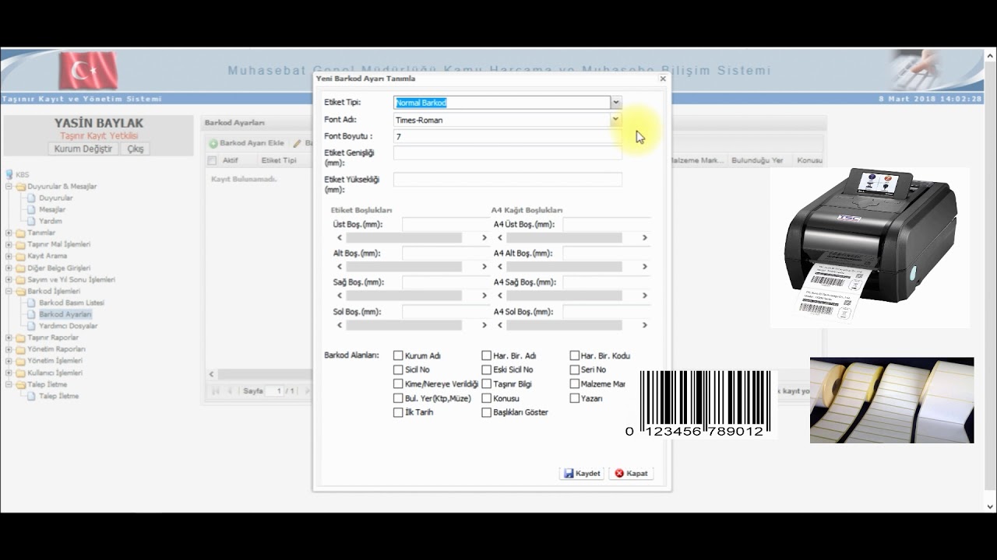Expand the Taşınır Raporlar node
The image size is (997, 560).
pyautogui.click(x=9, y=338)
